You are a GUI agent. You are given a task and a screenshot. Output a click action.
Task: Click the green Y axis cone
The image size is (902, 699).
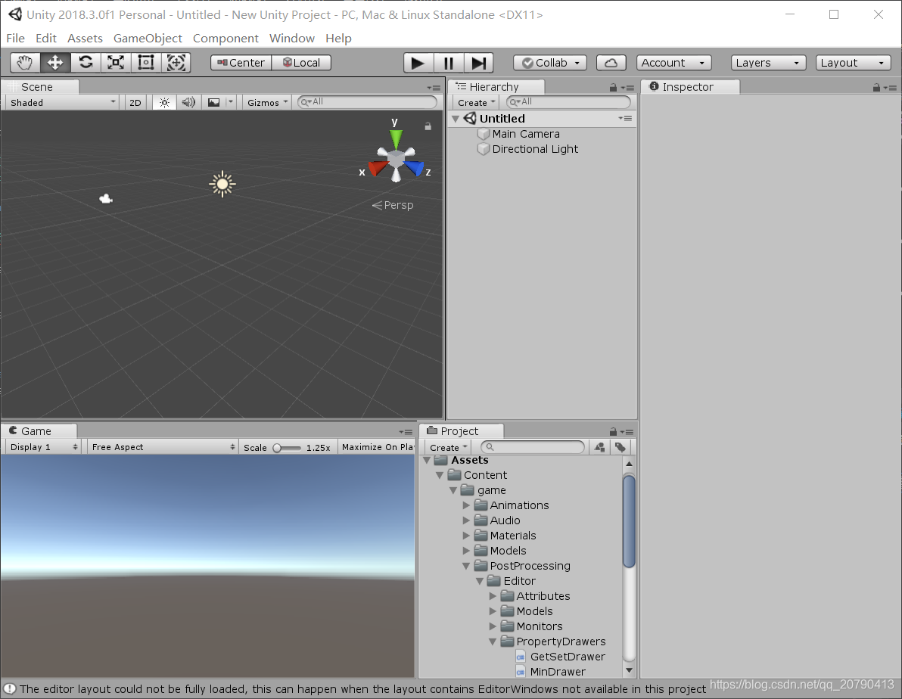(x=396, y=138)
